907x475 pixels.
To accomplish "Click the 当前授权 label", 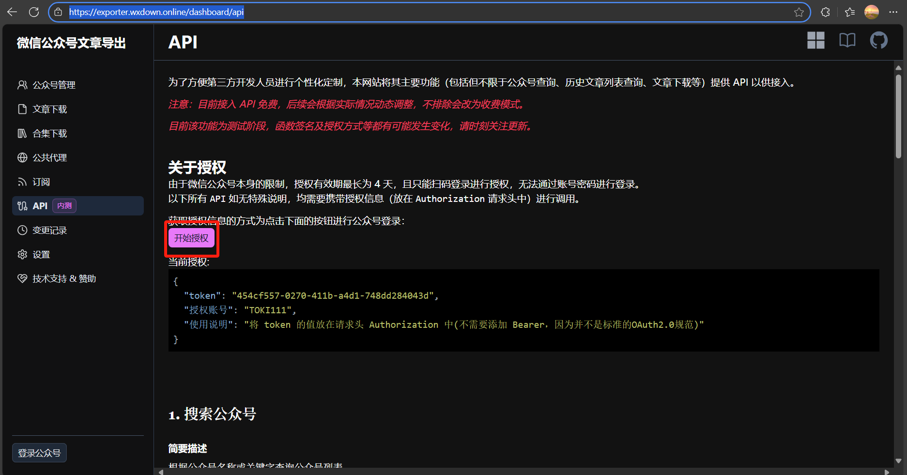I will [x=189, y=262].
